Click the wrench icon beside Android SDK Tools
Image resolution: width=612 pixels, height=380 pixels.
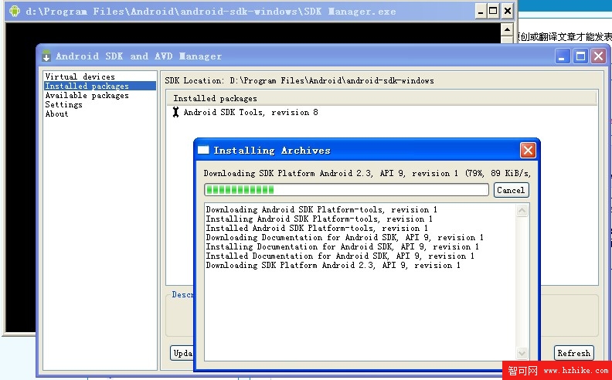175,113
